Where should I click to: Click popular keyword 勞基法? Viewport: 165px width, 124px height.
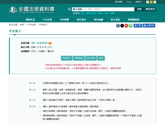(101, 13)
